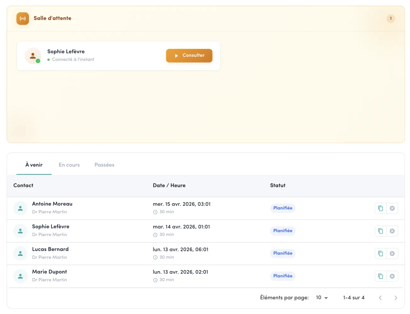Click the Date / Heure column header
The image size is (410, 314).
point(169,186)
